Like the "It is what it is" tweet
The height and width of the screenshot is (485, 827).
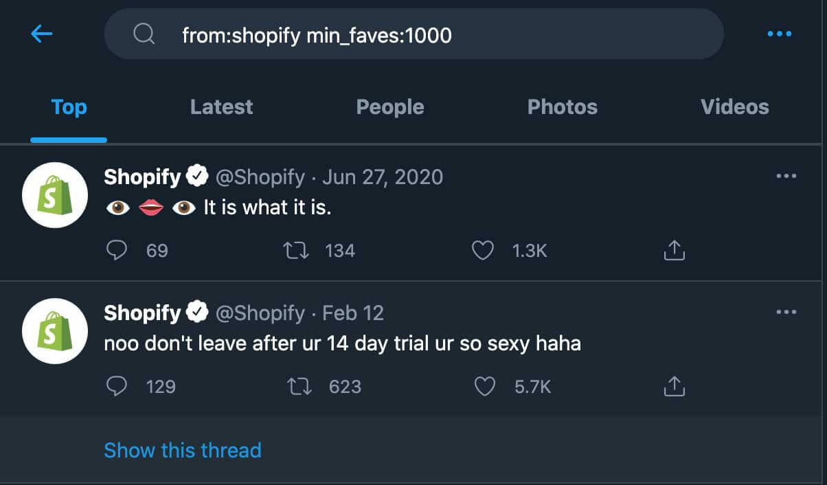coord(483,251)
